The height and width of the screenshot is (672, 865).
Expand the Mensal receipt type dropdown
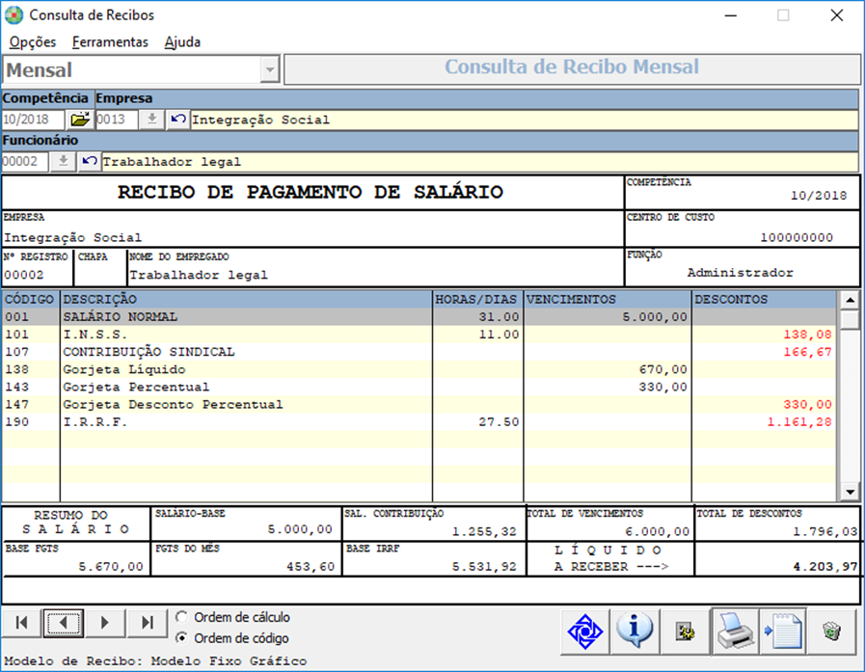point(270,70)
